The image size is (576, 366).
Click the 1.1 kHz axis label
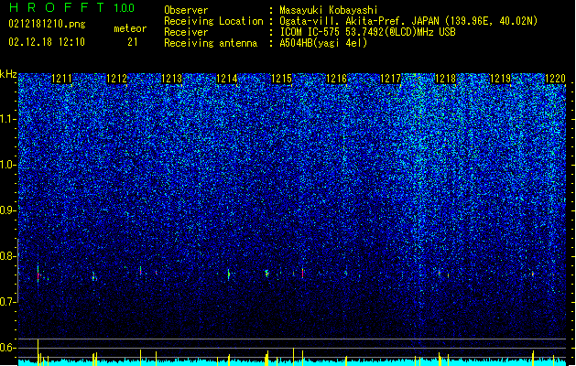pos(8,119)
